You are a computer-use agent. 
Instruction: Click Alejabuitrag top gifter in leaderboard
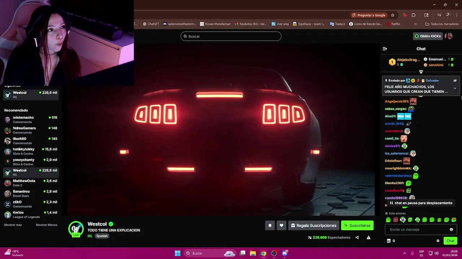[x=408, y=60]
